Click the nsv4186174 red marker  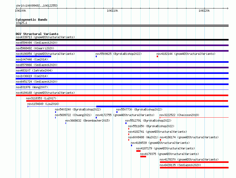click(160, 140)
